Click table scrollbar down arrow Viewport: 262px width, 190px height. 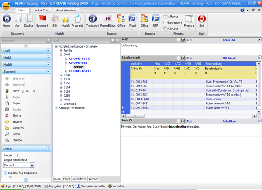pyautogui.click(x=259, y=111)
